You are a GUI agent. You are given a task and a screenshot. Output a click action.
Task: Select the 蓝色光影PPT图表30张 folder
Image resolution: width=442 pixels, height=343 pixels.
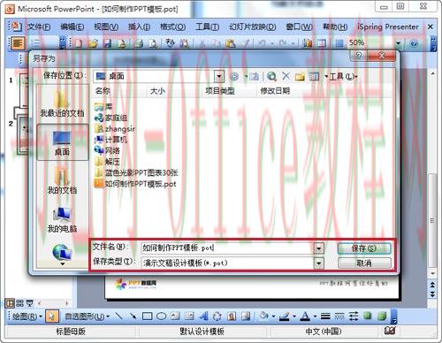[136, 172]
